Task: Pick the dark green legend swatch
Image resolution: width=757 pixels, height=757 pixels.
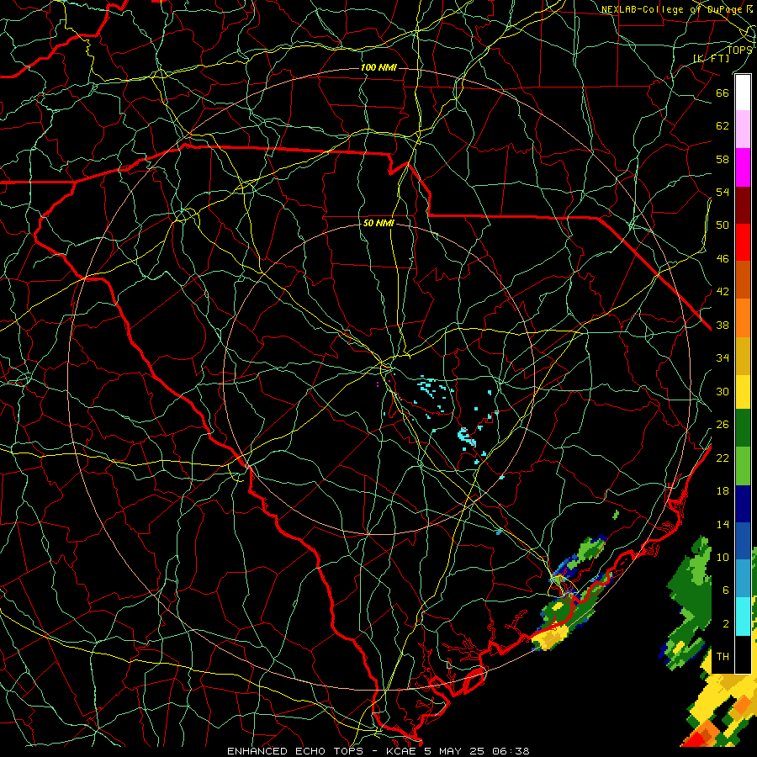Action: [x=743, y=428]
